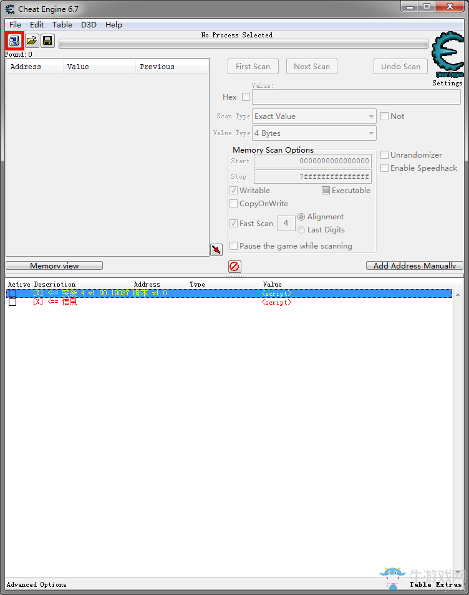Open the Scan Type dropdown

(x=314, y=117)
